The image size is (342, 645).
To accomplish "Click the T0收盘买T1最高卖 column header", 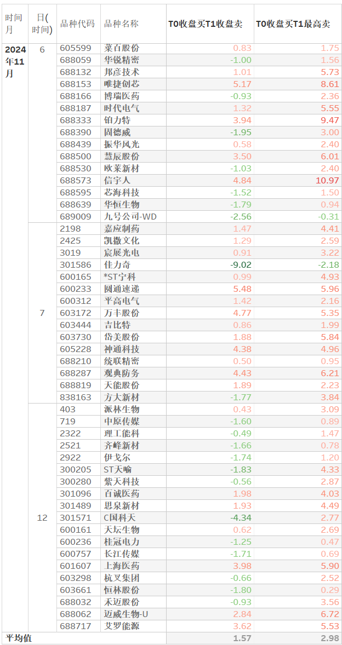I will pos(293,24).
